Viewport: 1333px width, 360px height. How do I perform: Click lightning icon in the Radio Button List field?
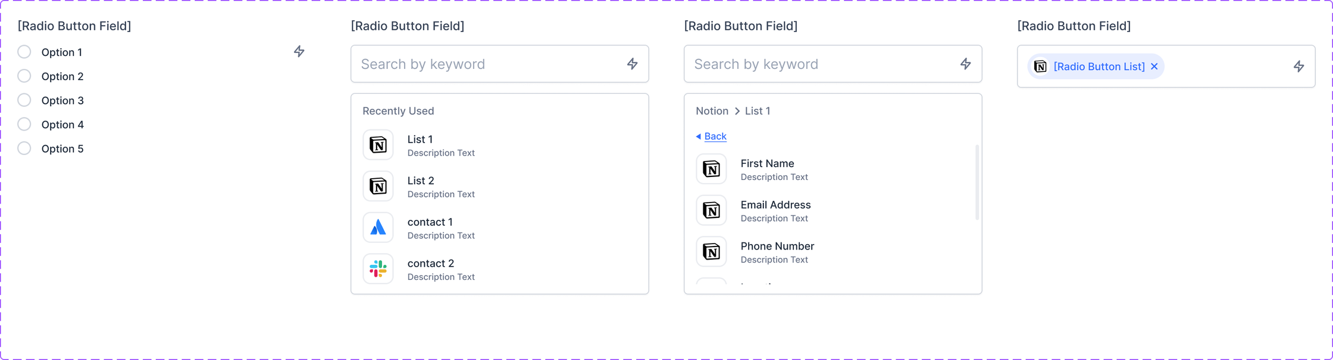tap(1299, 66)
